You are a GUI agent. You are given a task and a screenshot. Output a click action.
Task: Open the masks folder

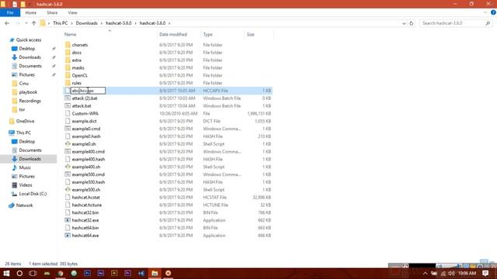[78, 67]
